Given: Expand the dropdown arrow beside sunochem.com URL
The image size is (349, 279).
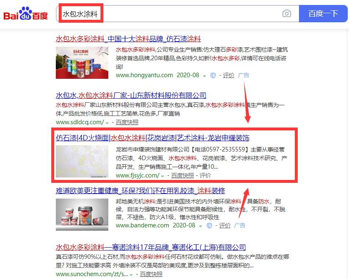Looking at the screenshot, I should pyautogui.click(x=131, y=275).
